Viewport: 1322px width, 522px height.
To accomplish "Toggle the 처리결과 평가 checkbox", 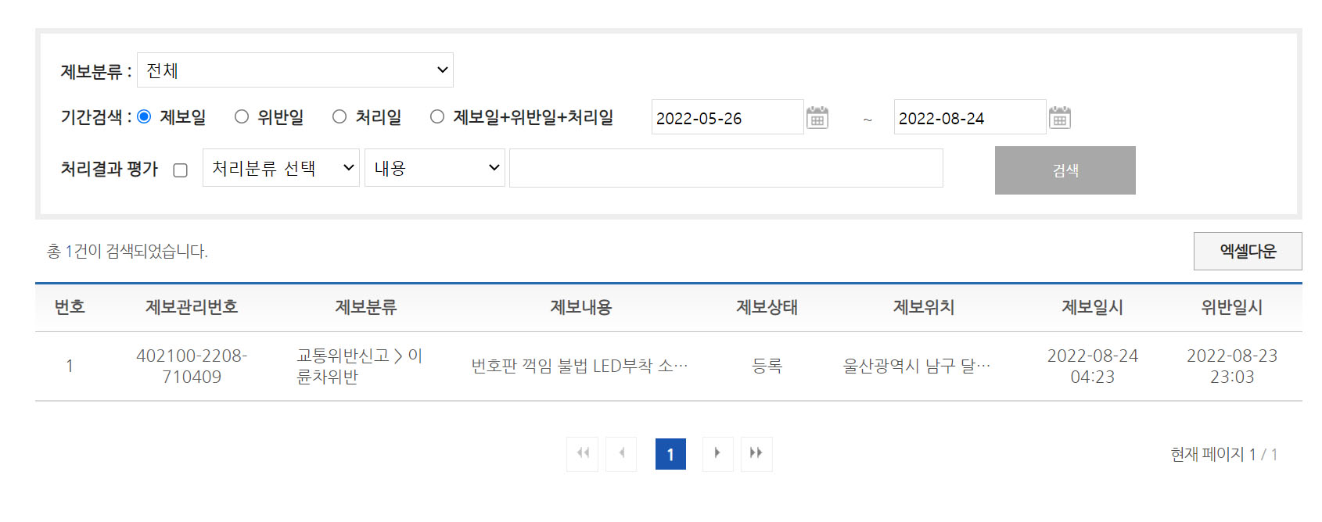I will pyautogui.click(x=181, y=170).
